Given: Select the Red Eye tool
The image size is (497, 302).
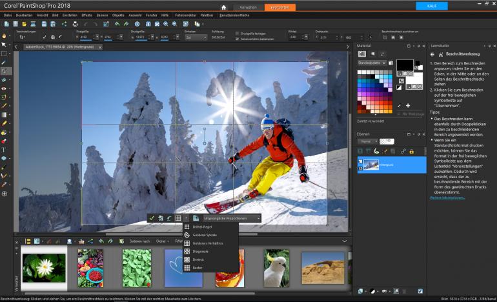Looking at the screenshot, I should click(x=4, y=88).
